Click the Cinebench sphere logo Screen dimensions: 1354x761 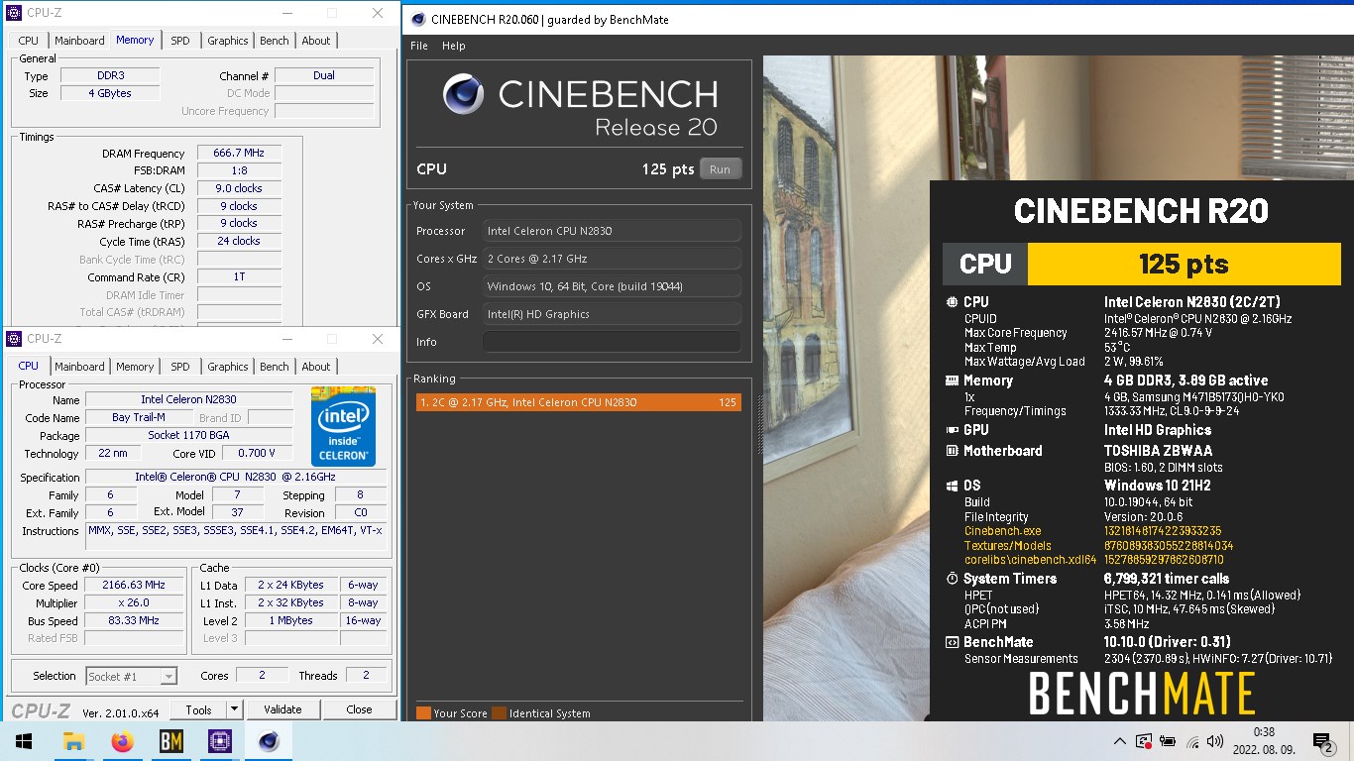(464, 95)
